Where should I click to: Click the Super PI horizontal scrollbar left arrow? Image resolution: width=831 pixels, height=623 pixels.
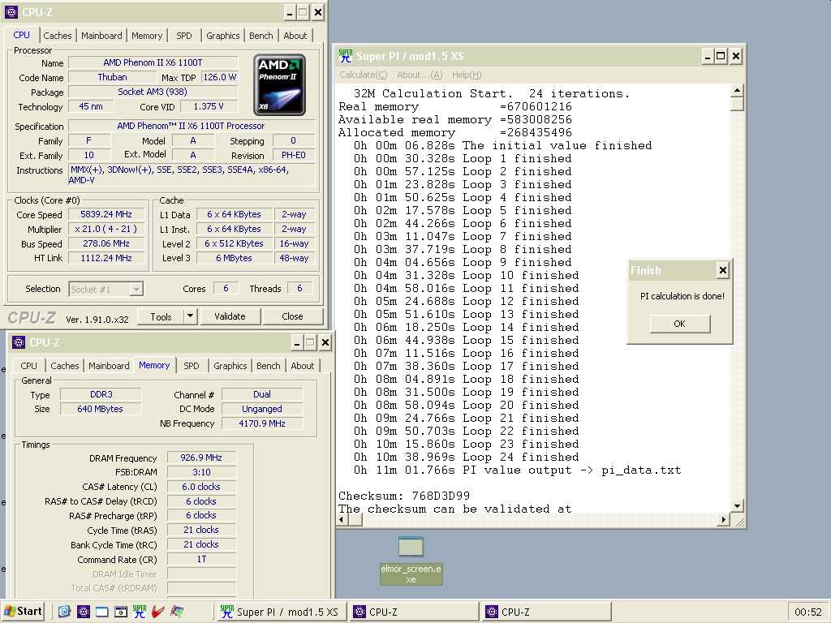342,520
